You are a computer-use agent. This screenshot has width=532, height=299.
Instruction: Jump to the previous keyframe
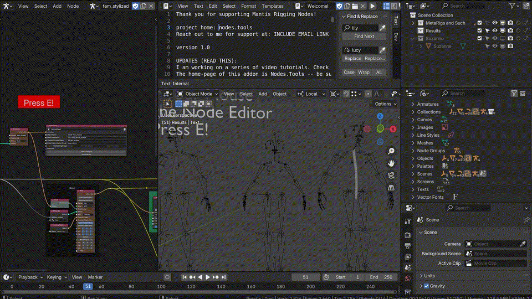[192, 277]
